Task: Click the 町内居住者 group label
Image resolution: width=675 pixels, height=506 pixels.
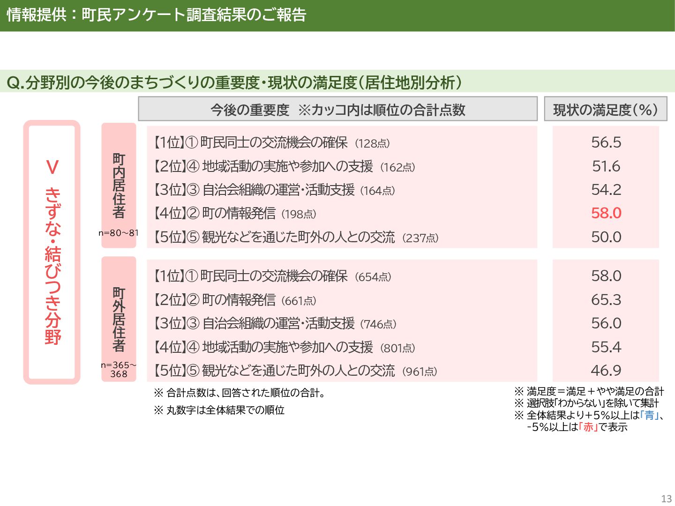Action: (119, 186)
